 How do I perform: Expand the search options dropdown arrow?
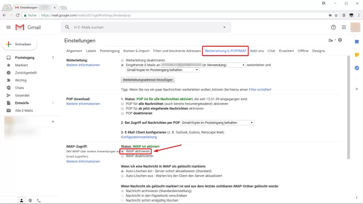(224, 27)
